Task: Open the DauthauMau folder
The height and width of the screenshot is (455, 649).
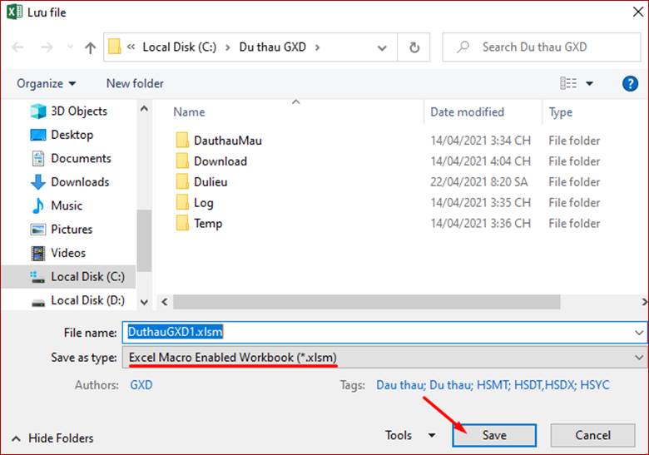Action: coord(227,141)
